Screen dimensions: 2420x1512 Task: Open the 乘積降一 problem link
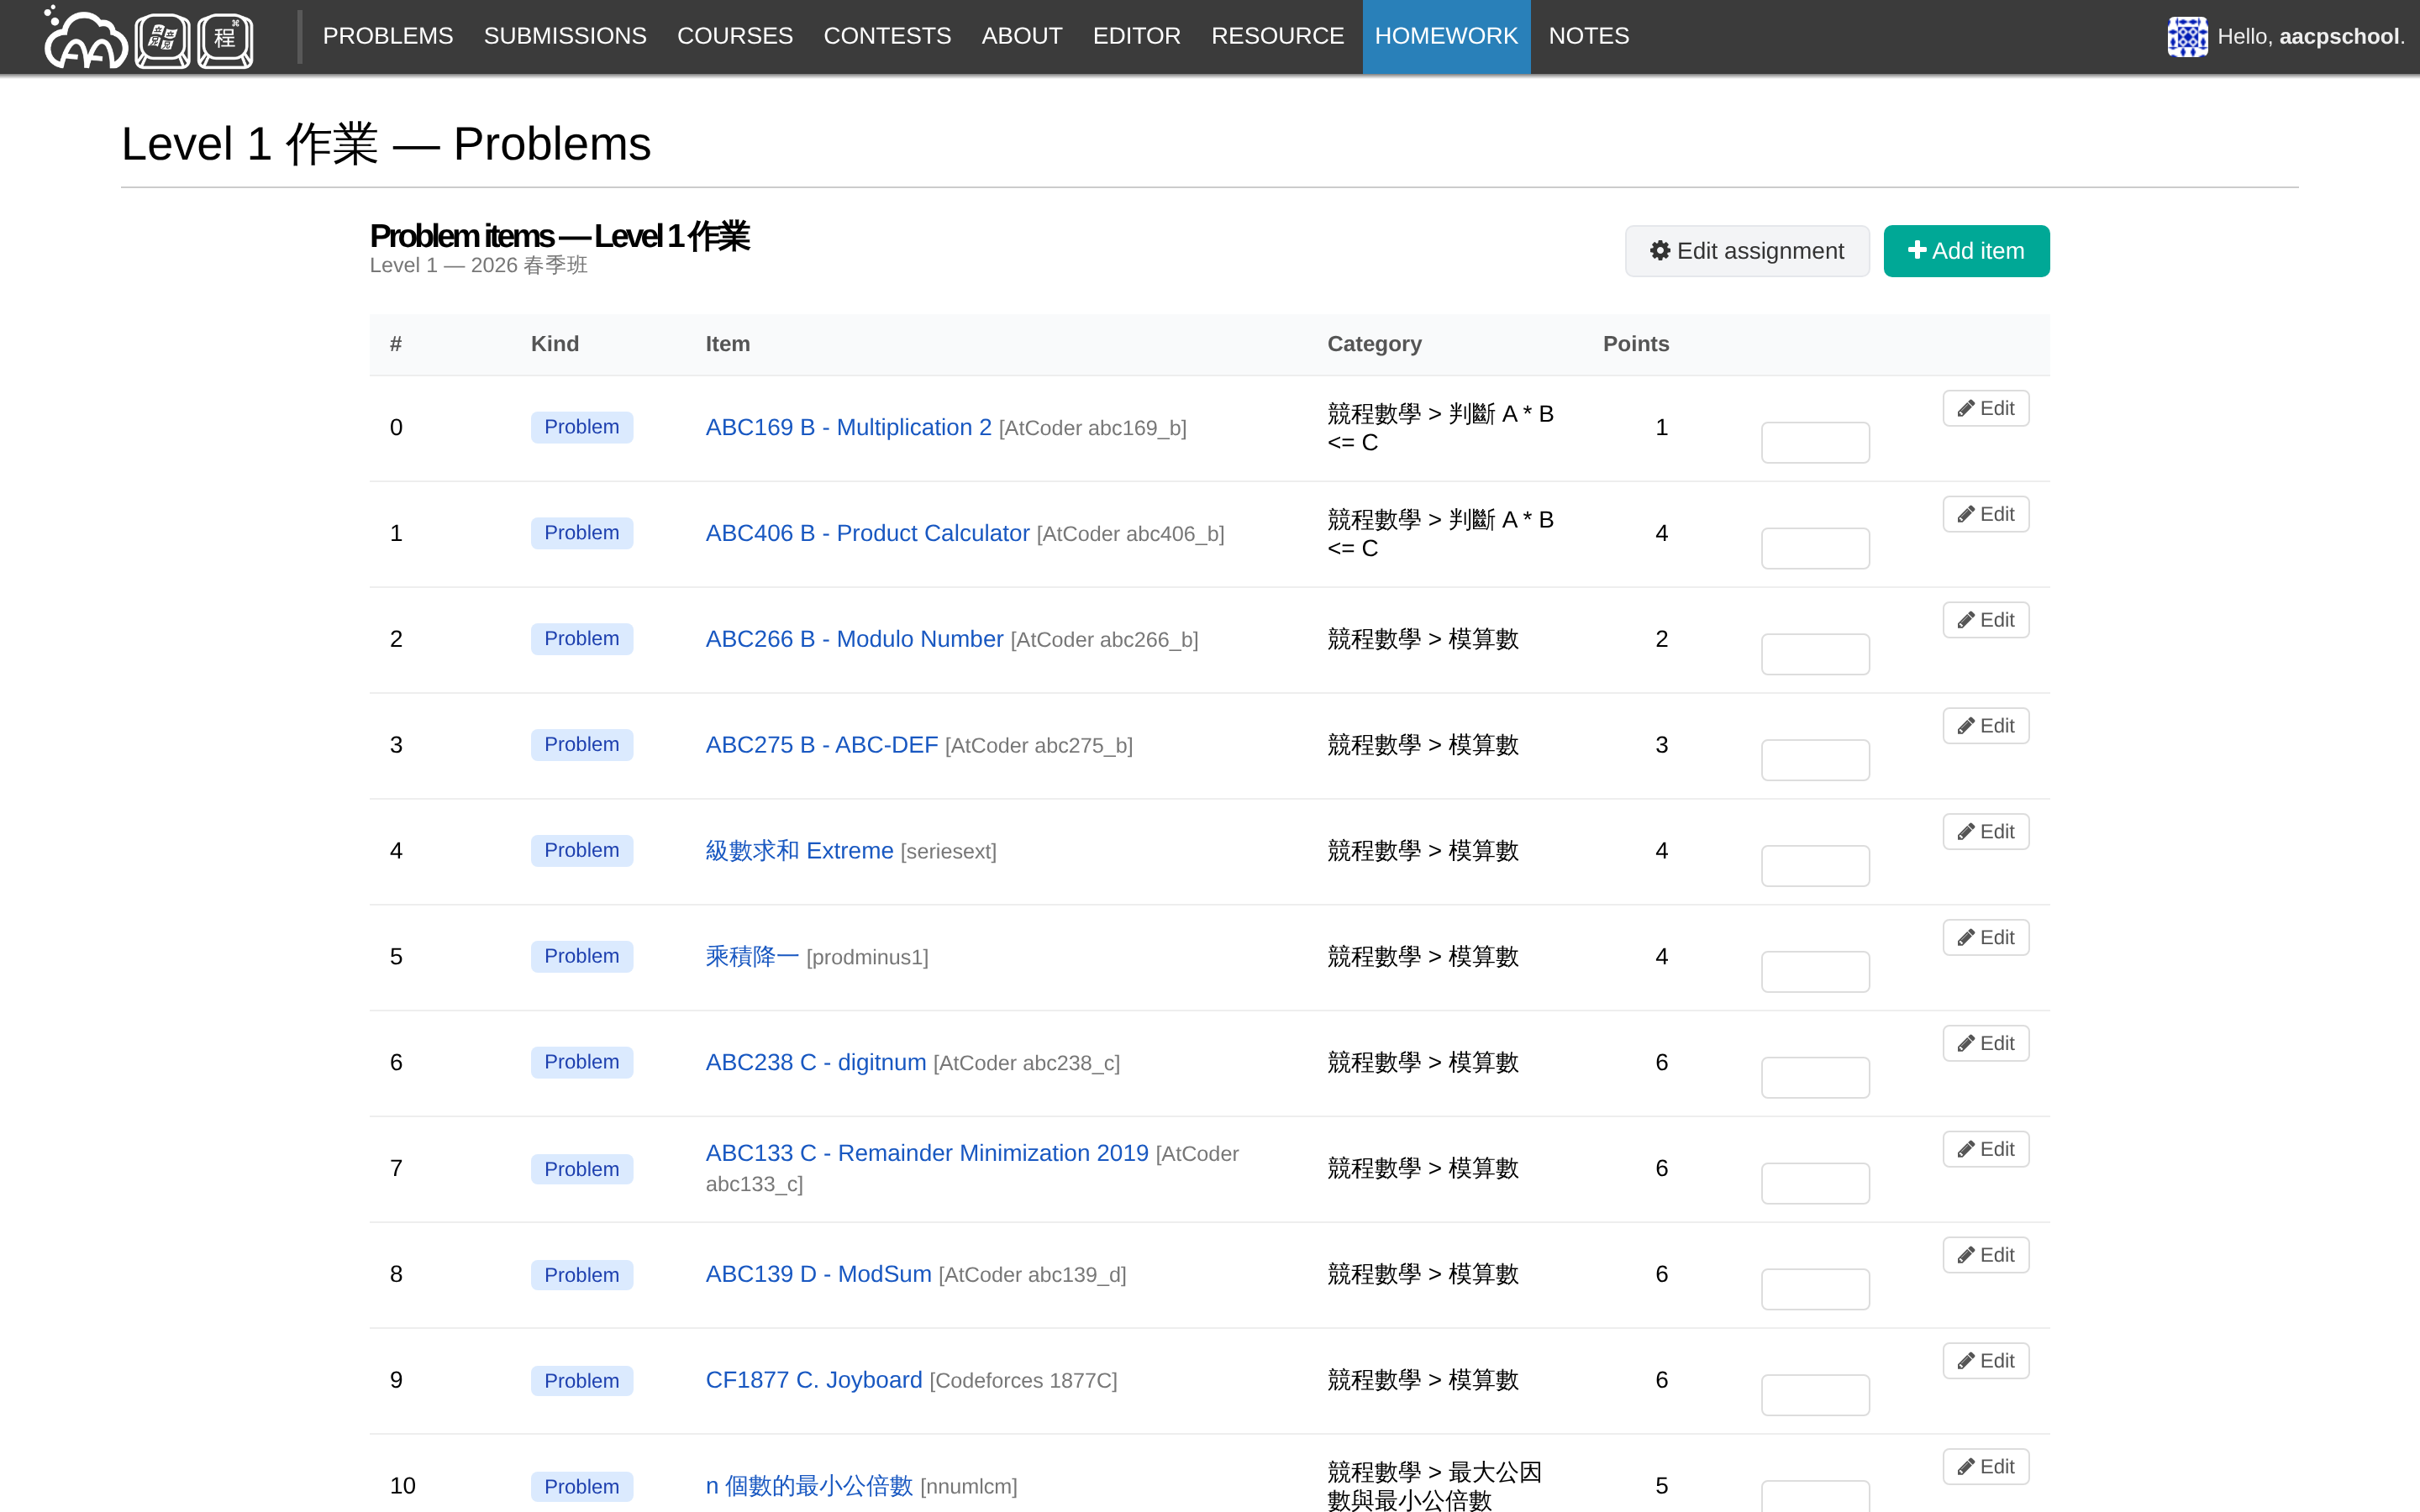(750, 956)
